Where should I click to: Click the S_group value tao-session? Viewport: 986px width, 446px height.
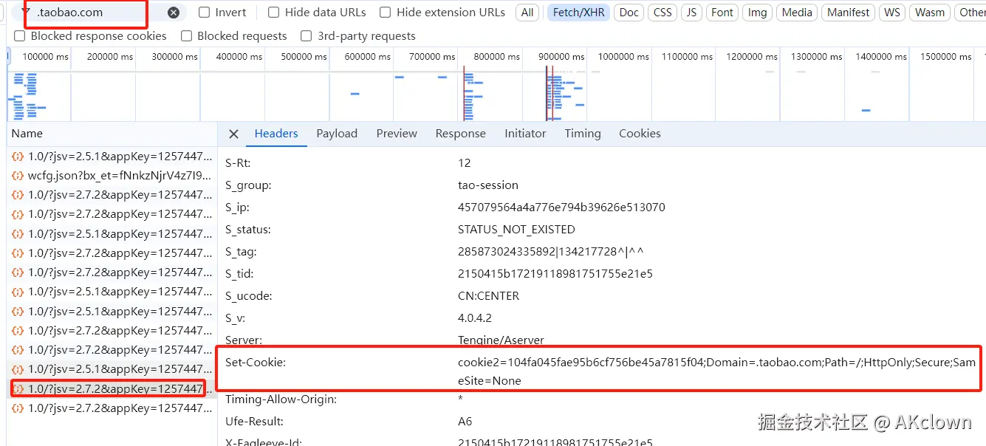coord(488,185)
